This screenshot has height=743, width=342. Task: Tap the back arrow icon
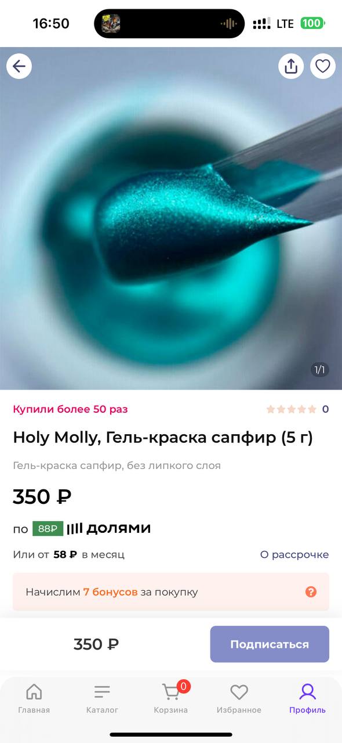click(19, 66)
